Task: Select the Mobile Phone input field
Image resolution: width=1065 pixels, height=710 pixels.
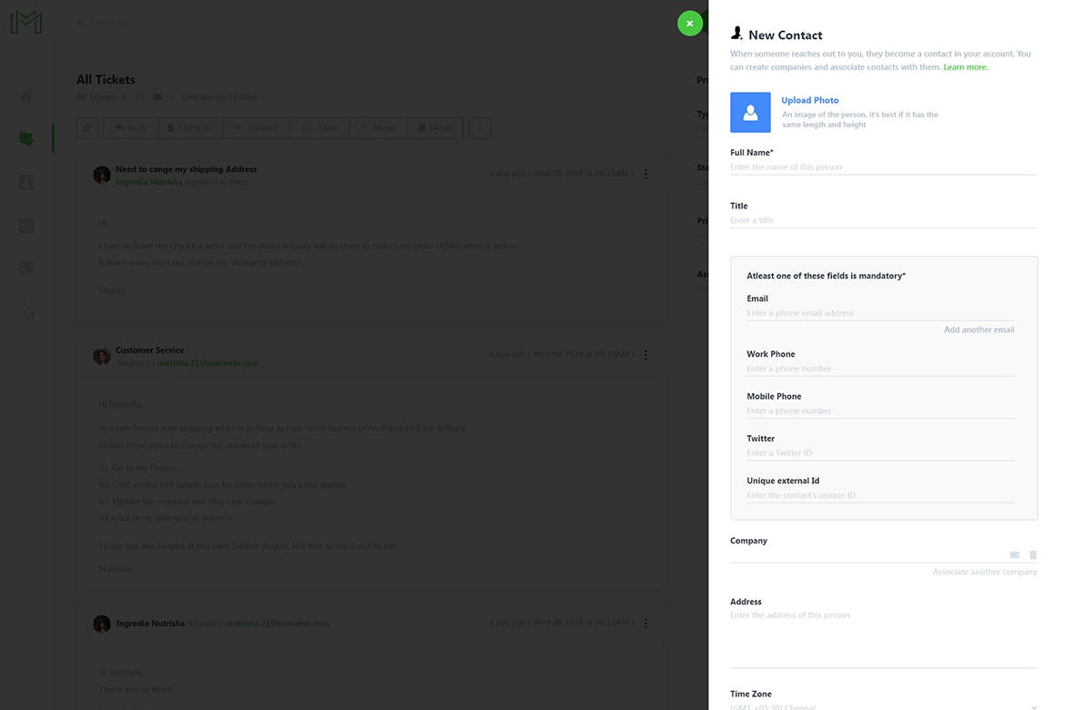Action: point(879,411)
